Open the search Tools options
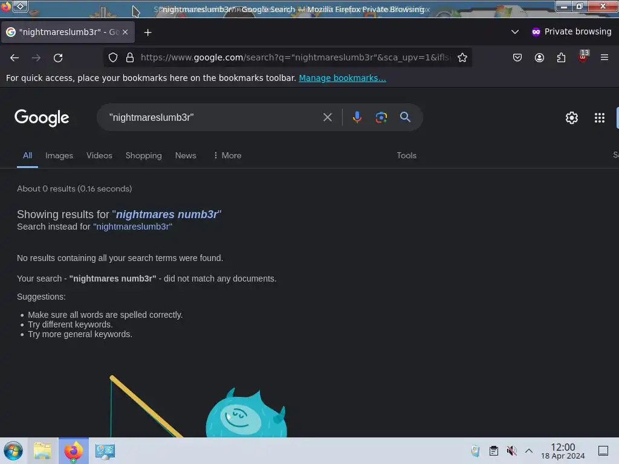This screenshot has height=464, width=619. [407, 155]
